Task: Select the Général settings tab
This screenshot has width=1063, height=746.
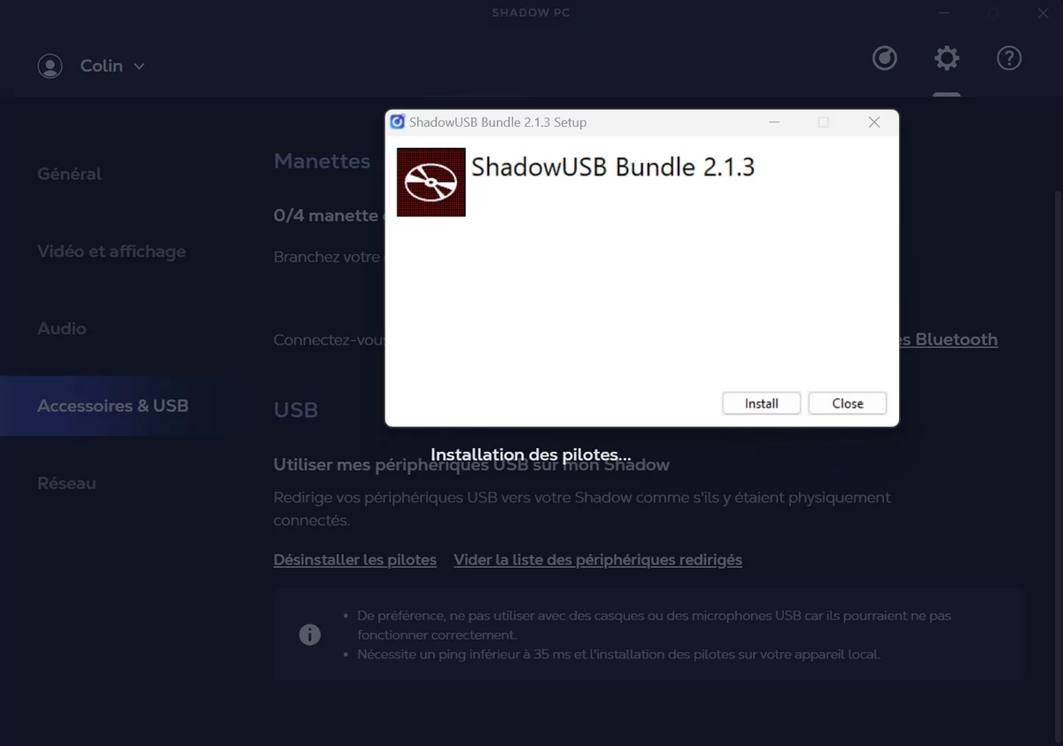Action: (69, 175)
